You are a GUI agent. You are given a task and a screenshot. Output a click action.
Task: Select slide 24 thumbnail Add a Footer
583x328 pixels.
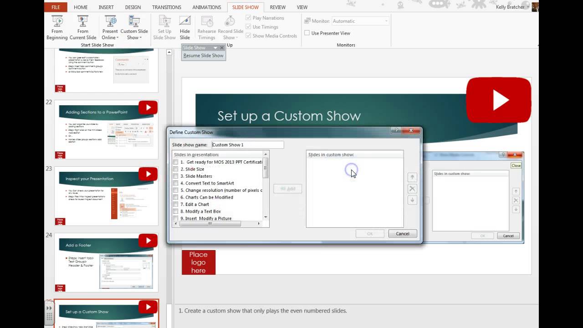(106, 263)
